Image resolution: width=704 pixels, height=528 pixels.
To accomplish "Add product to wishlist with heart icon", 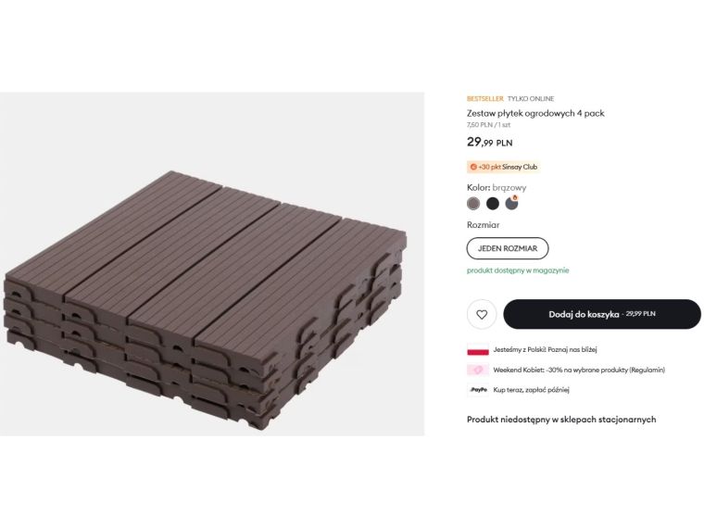I will coord(482,314).
